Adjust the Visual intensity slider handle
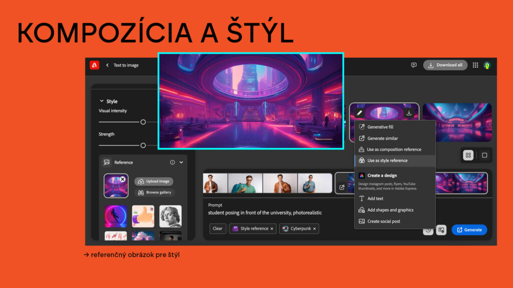The image size is (513, 288). tap(143, 122)
